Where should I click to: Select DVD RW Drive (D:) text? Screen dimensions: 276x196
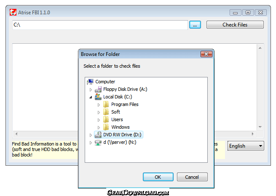122,135
